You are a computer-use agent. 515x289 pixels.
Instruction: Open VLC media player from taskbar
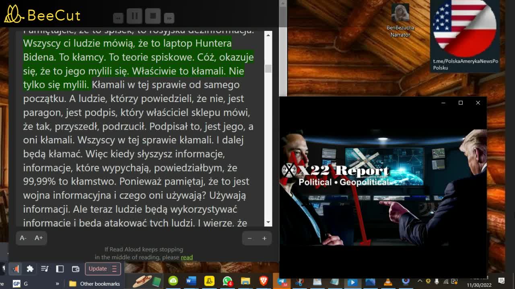(388, 282)
